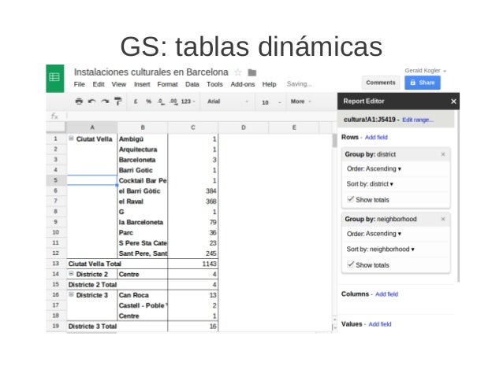Image resolution: width=503 pixels, height=377 pixels.
Task: Format as currency with £ icon
Action: pyautogui.click(x=136, y=102)
